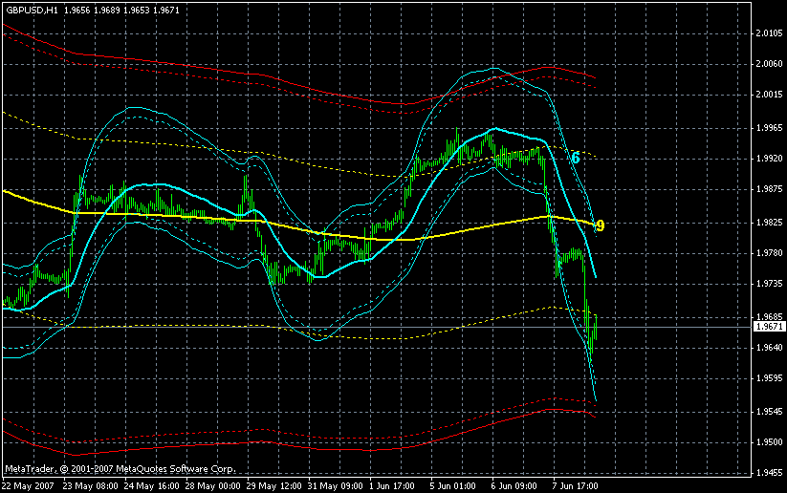787x493 pixels.
Task: Select the 28 May 00:00 time label
Action: pyautogui.click(x=213, y=486)
